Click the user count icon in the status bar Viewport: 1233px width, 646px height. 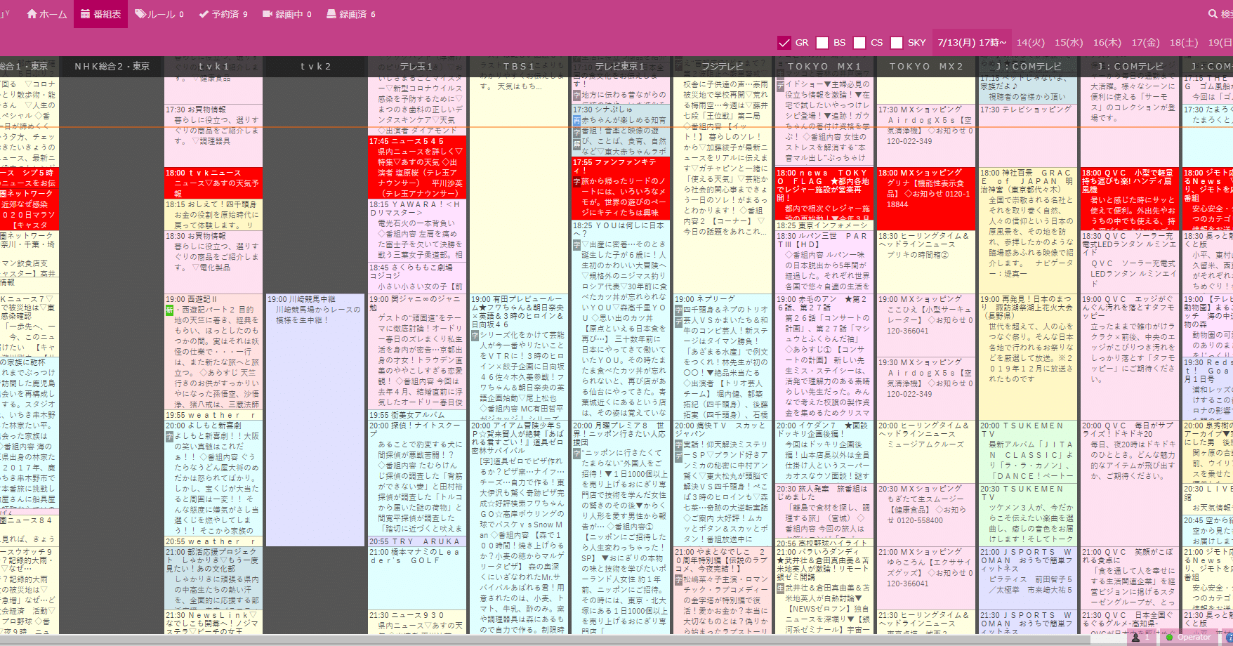1135,638
